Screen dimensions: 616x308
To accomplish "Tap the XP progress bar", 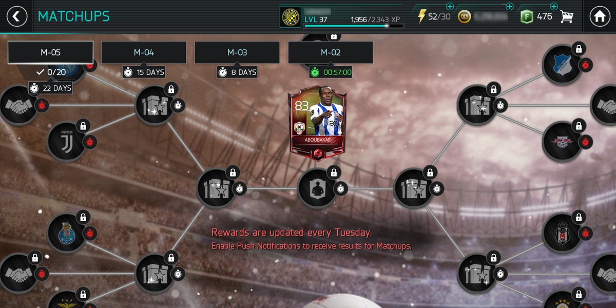I will (354, 26).
